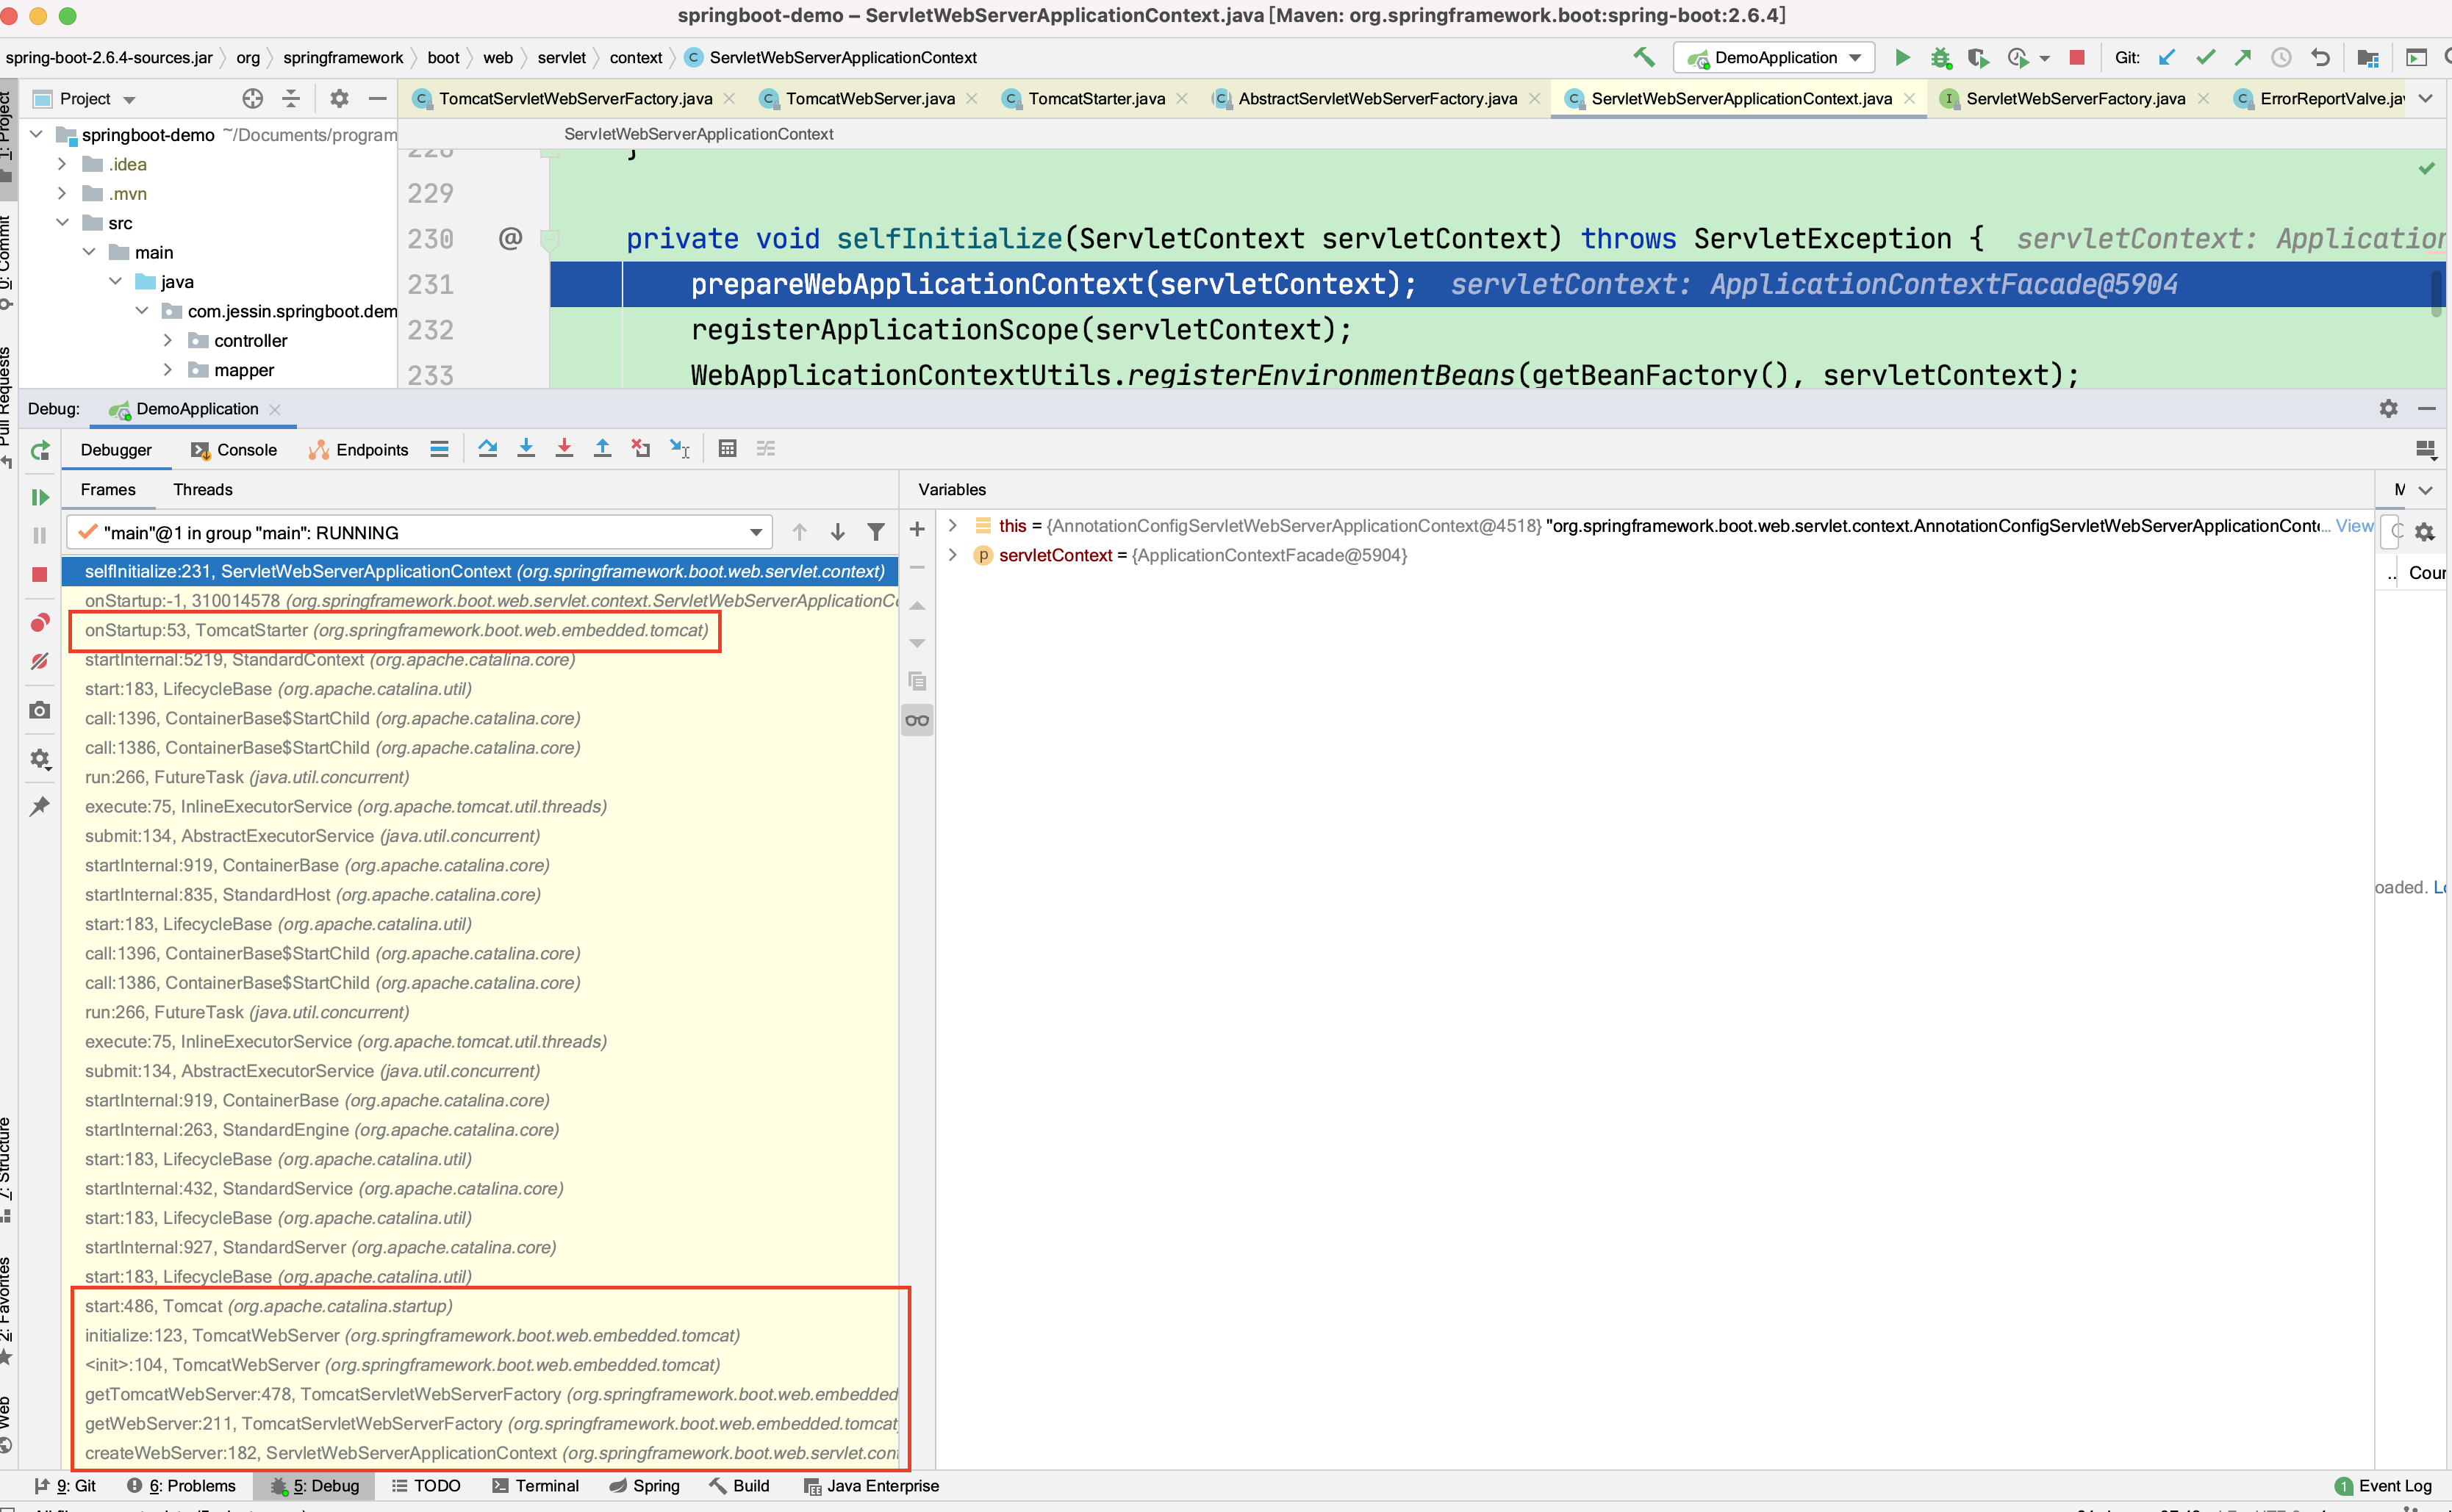
Task: Resume the program in the debugger
Action: tap(40, 497)
